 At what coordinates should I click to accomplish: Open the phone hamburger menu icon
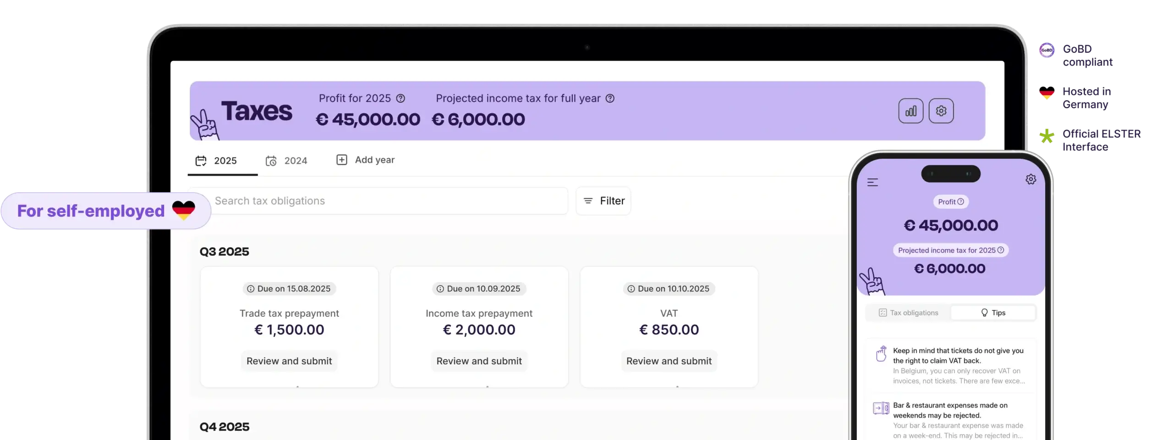point(872,182)
